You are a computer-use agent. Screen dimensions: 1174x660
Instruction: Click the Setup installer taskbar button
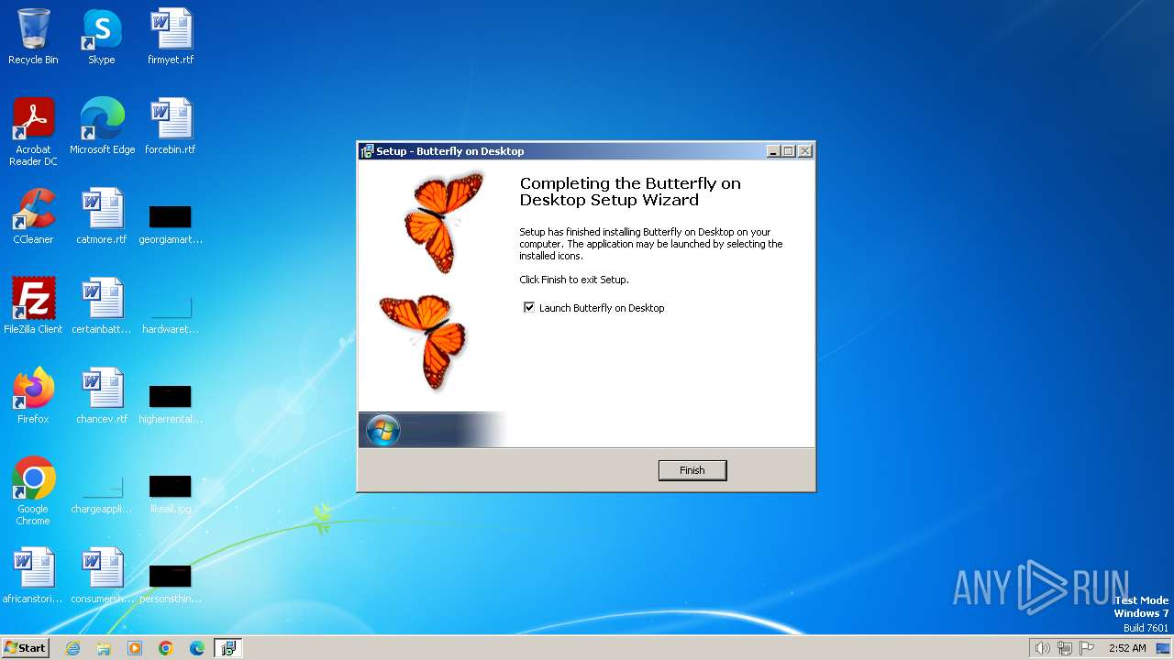pos(228,648)
